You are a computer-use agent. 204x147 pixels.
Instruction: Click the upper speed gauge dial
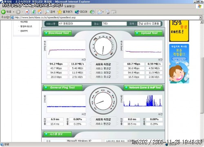(103, 46)
